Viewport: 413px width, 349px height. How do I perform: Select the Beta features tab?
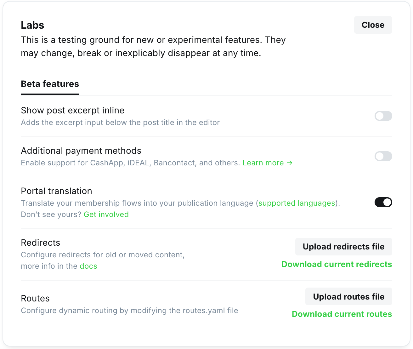click(50, 84)
